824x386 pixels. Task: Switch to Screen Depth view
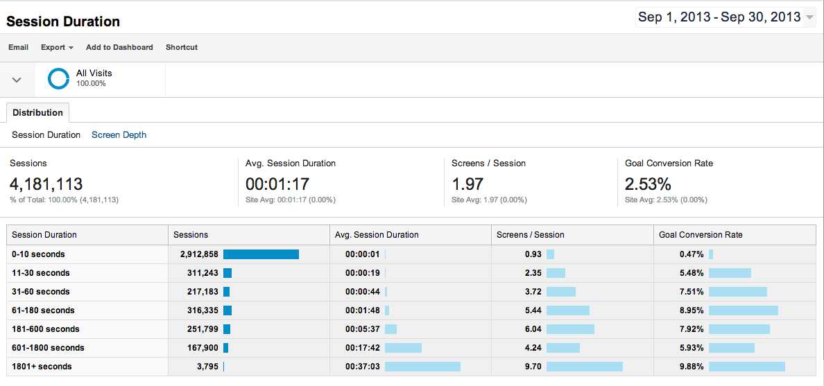point(119,135)
